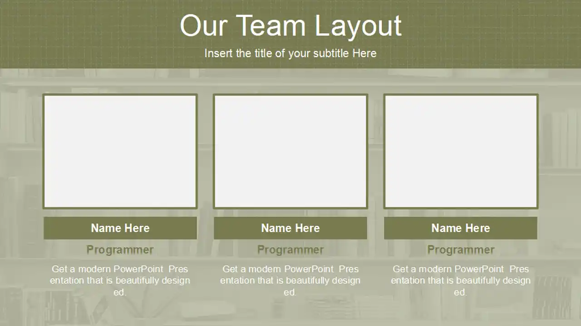The width and height of the screenshot is (581, 326).
Task: Select the 'Our Team Layout' title text
Action: (290, 26)
